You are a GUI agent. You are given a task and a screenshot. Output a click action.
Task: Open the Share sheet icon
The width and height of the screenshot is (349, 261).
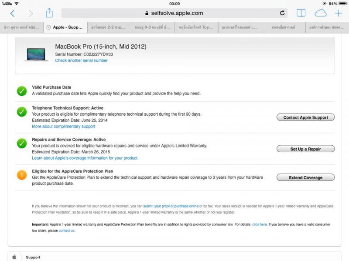49,13
